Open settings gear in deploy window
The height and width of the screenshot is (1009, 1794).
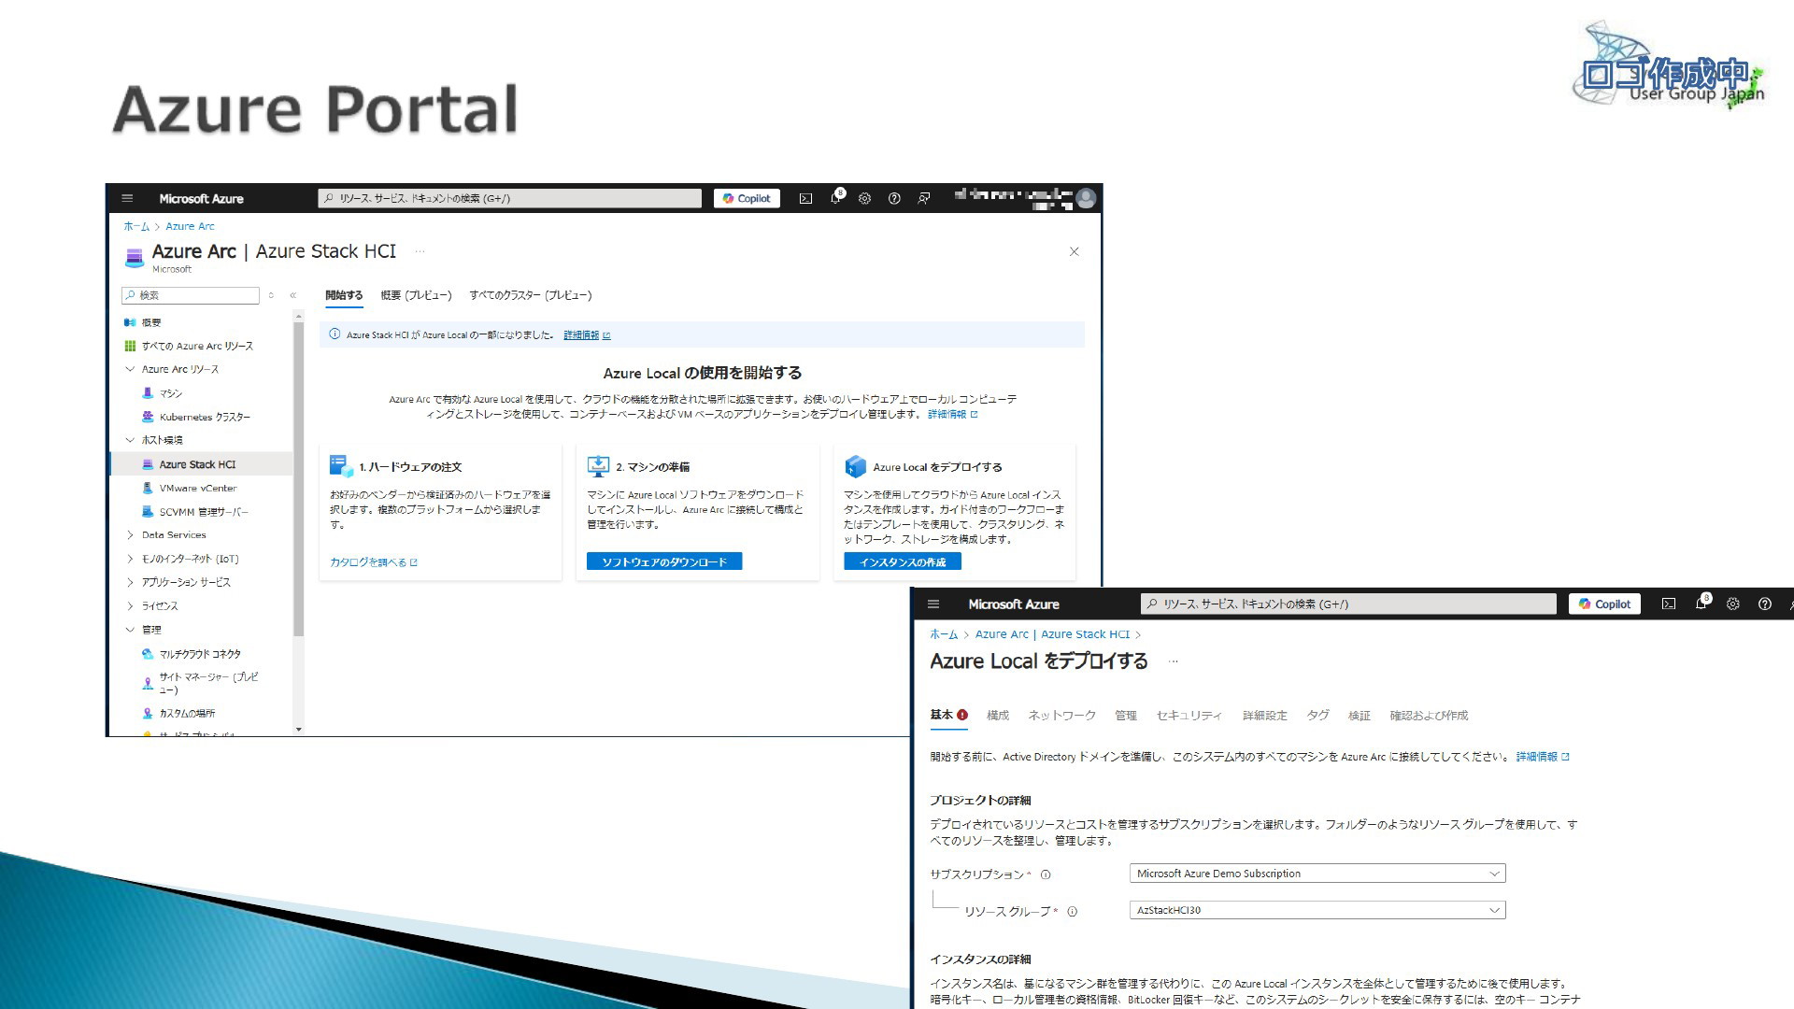[1733, 604]
